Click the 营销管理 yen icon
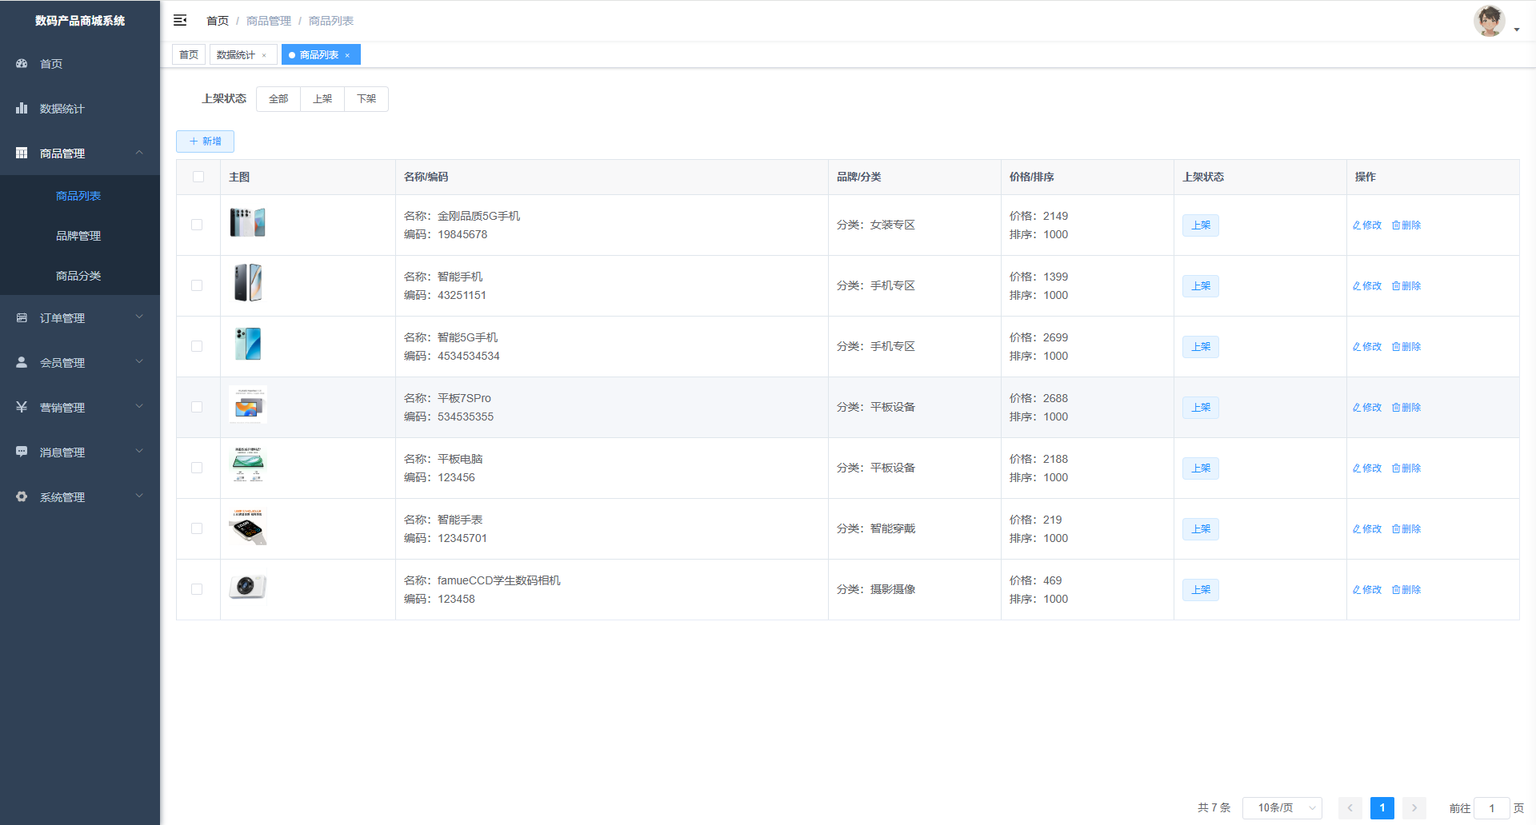This screenshot has height=825, width=1536. (22, 407)
